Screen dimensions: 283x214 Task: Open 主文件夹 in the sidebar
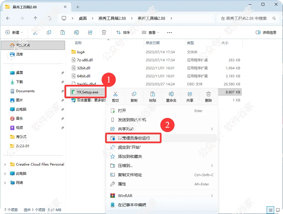[33, 45]
